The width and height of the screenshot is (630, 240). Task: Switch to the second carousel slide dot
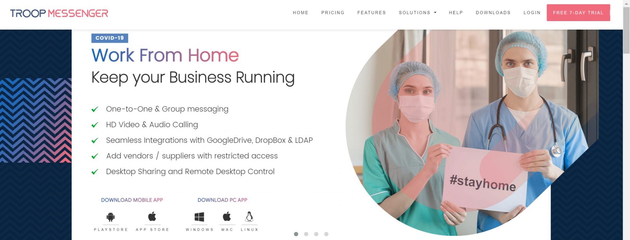click(306, 234)
